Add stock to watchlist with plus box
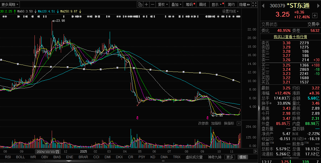Image resolution: width=321 pixels, height=163 pixels. 314,15
